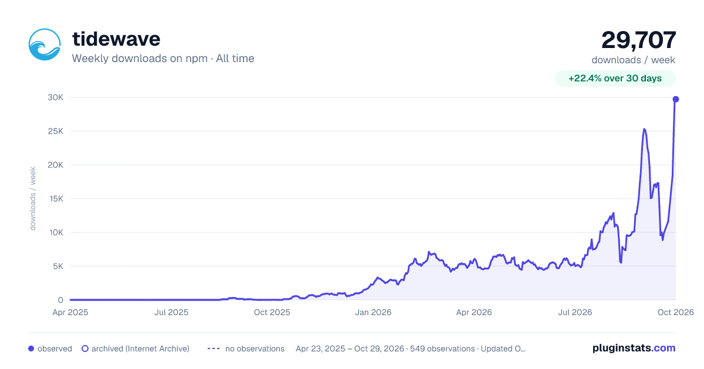
Task: Click the Apr 2025 x-axis label
Action: coord(70,312)
